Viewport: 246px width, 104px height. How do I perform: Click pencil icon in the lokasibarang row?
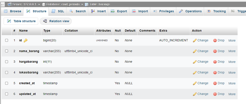pos(195,73)
